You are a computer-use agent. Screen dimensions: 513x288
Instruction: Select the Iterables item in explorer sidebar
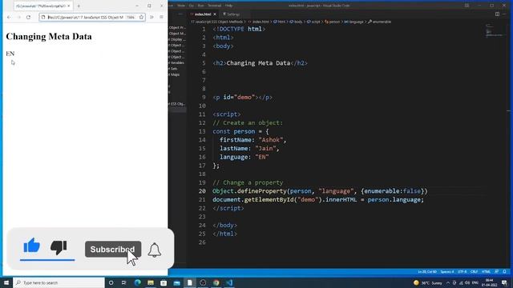[x=176, y=62]
